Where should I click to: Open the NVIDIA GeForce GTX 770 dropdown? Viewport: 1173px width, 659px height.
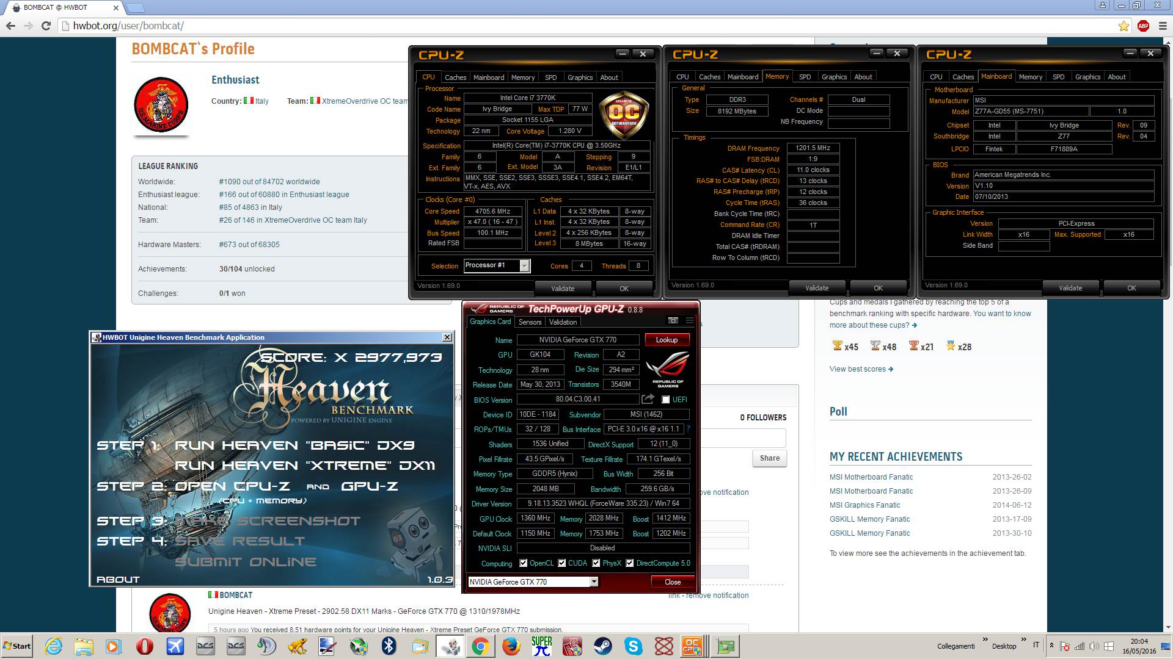point(593,582)
